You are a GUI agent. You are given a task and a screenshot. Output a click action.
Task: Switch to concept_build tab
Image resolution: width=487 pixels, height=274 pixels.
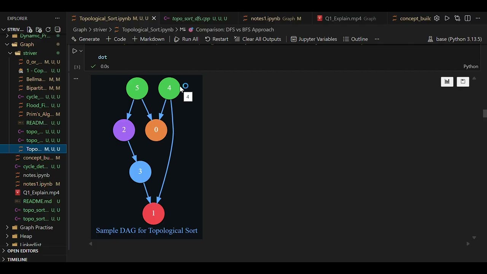(411, 18)
